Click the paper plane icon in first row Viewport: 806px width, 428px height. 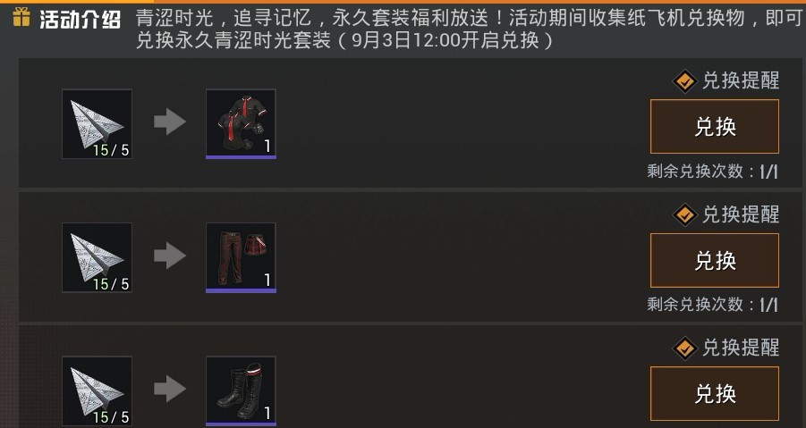tap(97, 123)
